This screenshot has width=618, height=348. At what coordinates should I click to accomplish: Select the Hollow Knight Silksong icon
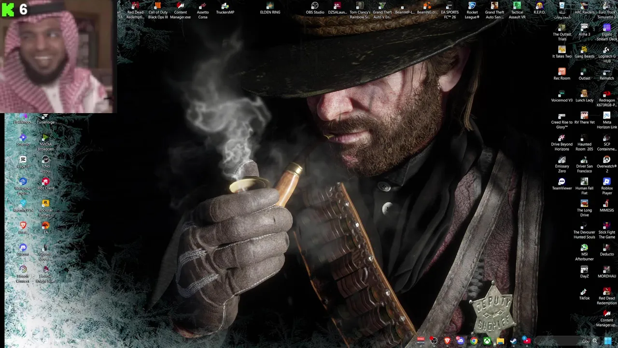click(x=45, y=275)
